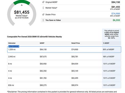Image resolution: width=125 pixels, height=93 pixels.
Task: Click the 8 mi odometer cell
Action: click(10, 64)
